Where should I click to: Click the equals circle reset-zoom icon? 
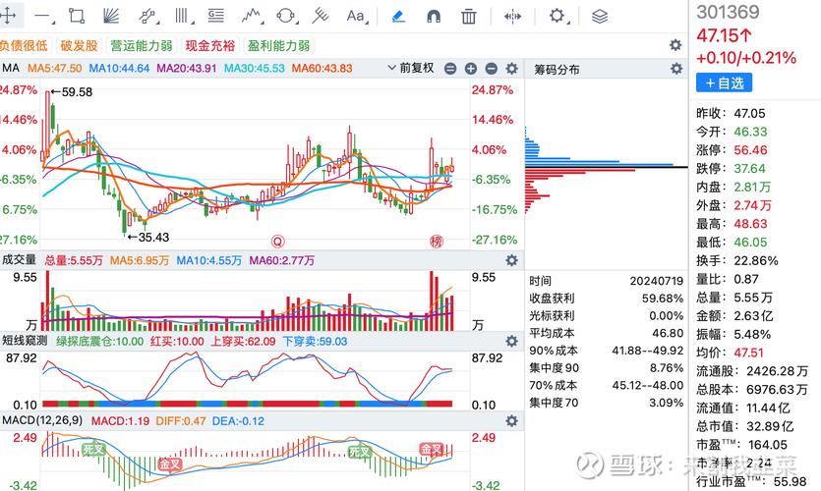[450, 69]
